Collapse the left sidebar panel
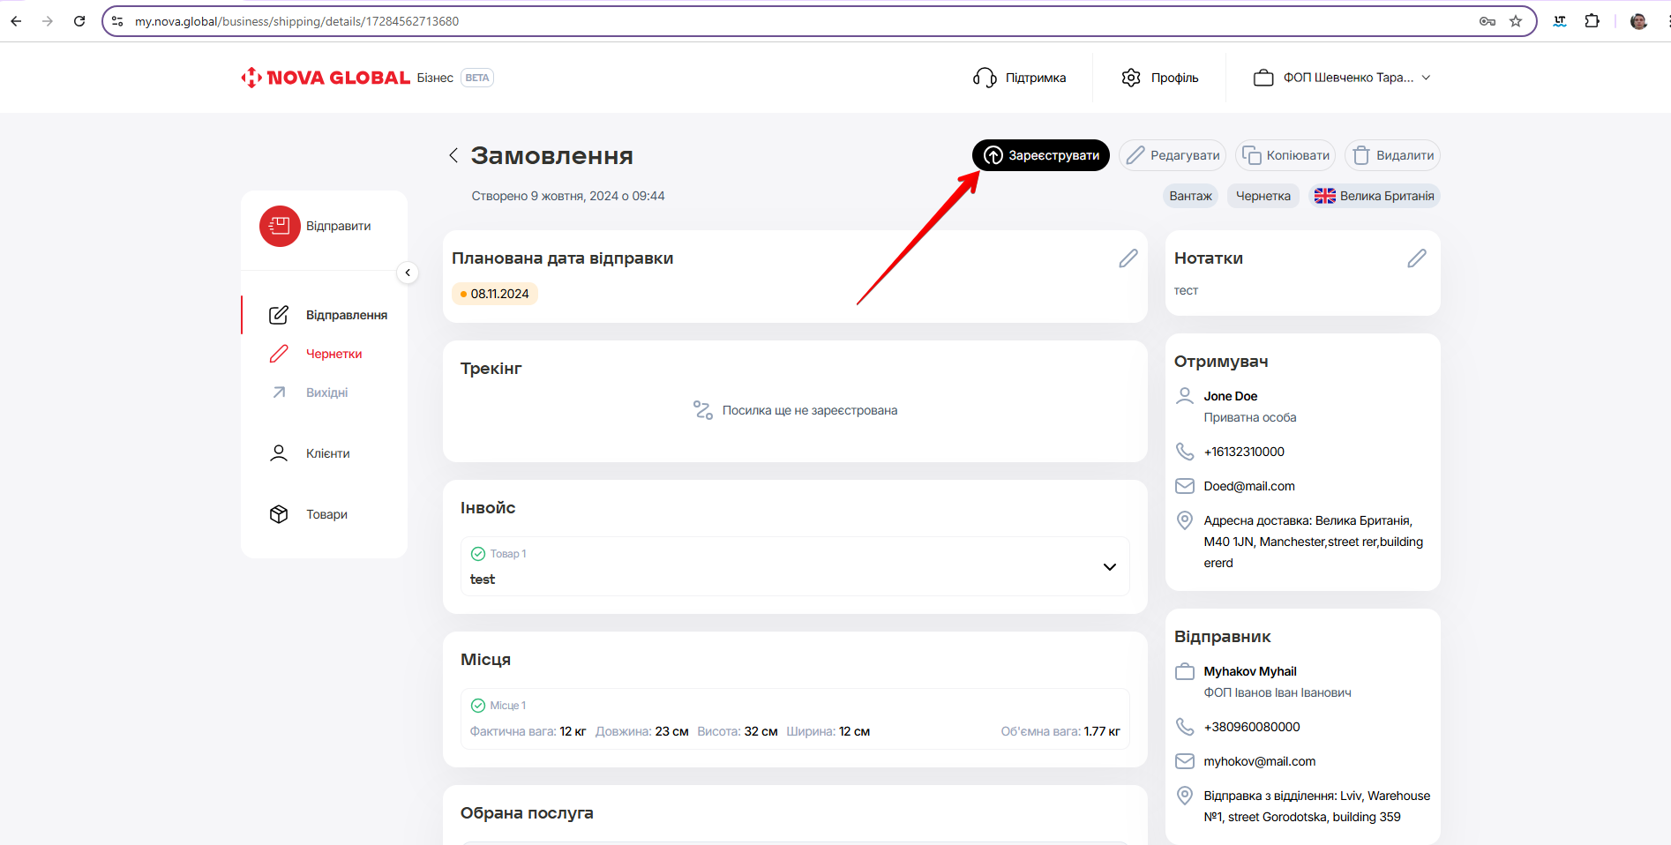The width and height of the screenshot is (1671, 845). (408, 273)
